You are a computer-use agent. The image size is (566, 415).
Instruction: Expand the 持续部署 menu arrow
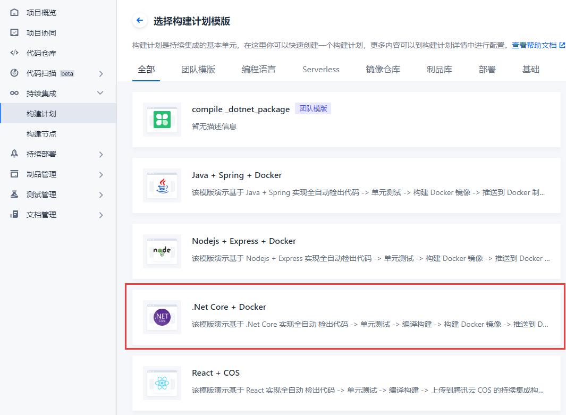tap(101, 155)
